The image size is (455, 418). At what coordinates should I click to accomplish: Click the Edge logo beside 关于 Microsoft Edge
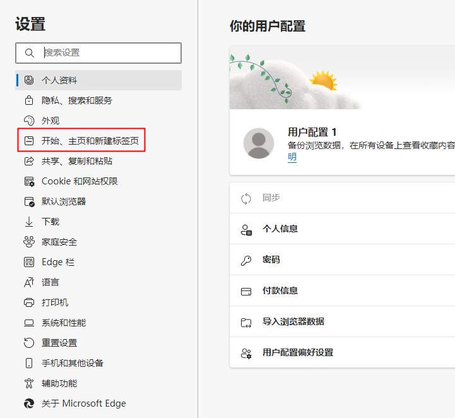coord(29,403)
